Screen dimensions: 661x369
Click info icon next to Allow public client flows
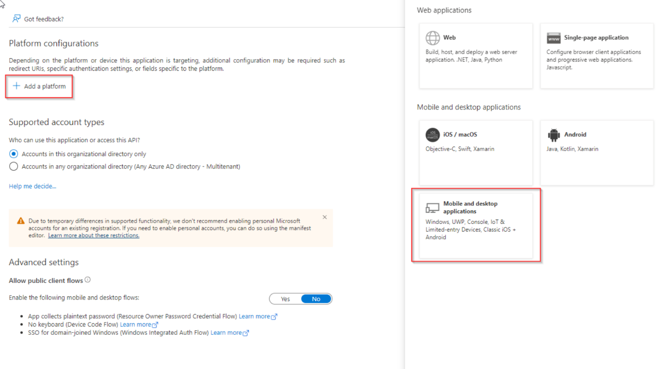point(88,280)
